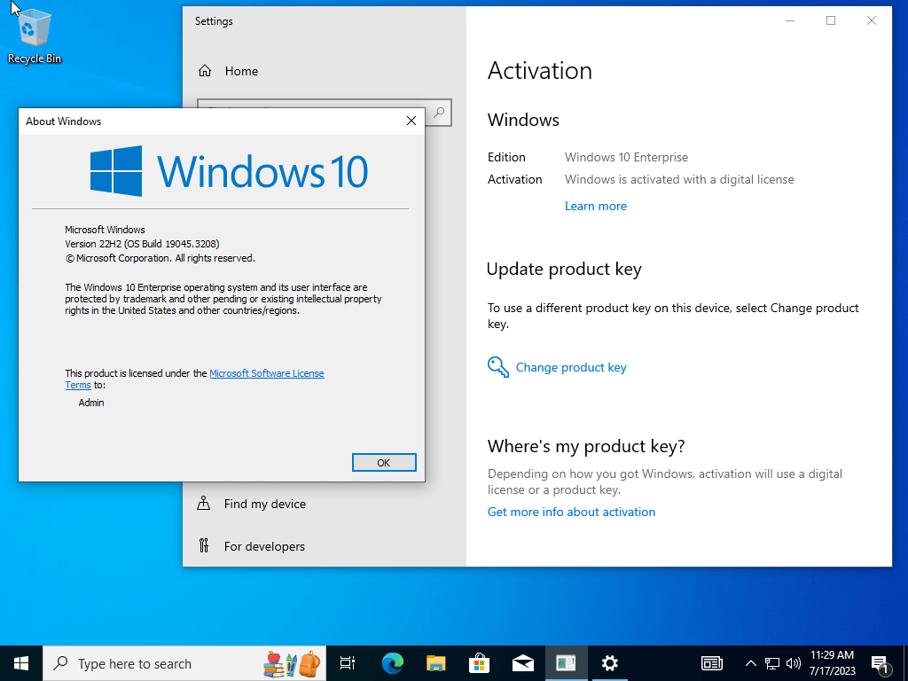Click the taskbar clock and date

click(x=832, y=663)
